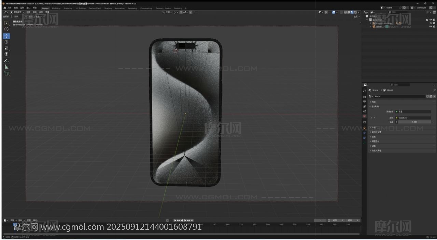Switch to wireframe viewport shading

pos(345,12)
